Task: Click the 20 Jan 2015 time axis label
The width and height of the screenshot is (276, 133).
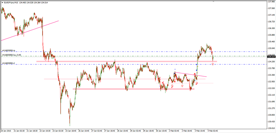Action: tap(6, 131)
